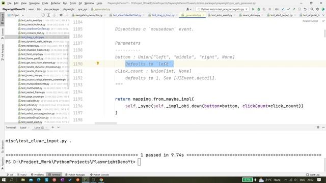Open the Window menu
This screenshot has height=183, width=326.
[x=89, y=4]
